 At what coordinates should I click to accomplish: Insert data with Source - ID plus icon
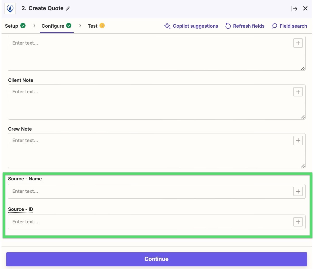tap(298, 222)
